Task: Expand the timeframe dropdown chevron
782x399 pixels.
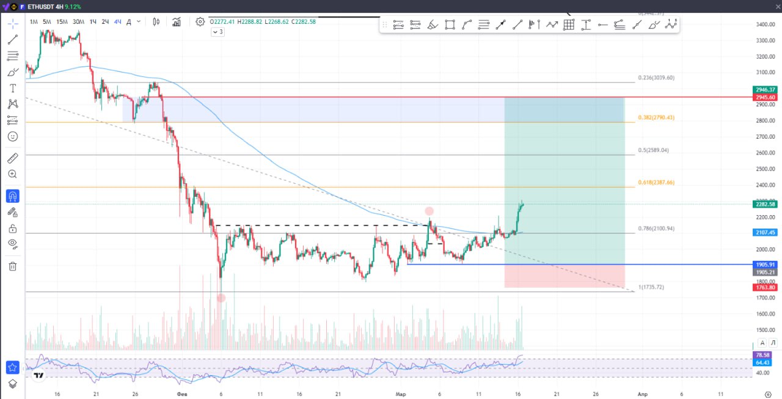Action: (139, 22)
